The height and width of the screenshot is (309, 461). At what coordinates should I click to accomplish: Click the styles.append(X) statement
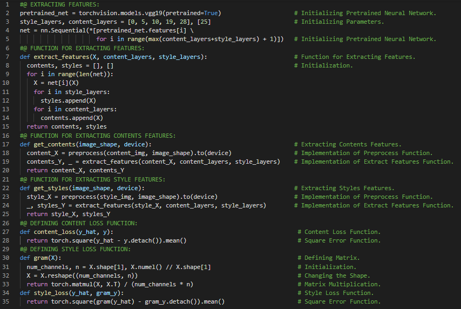pyautogui.click(x=68, y=100)
